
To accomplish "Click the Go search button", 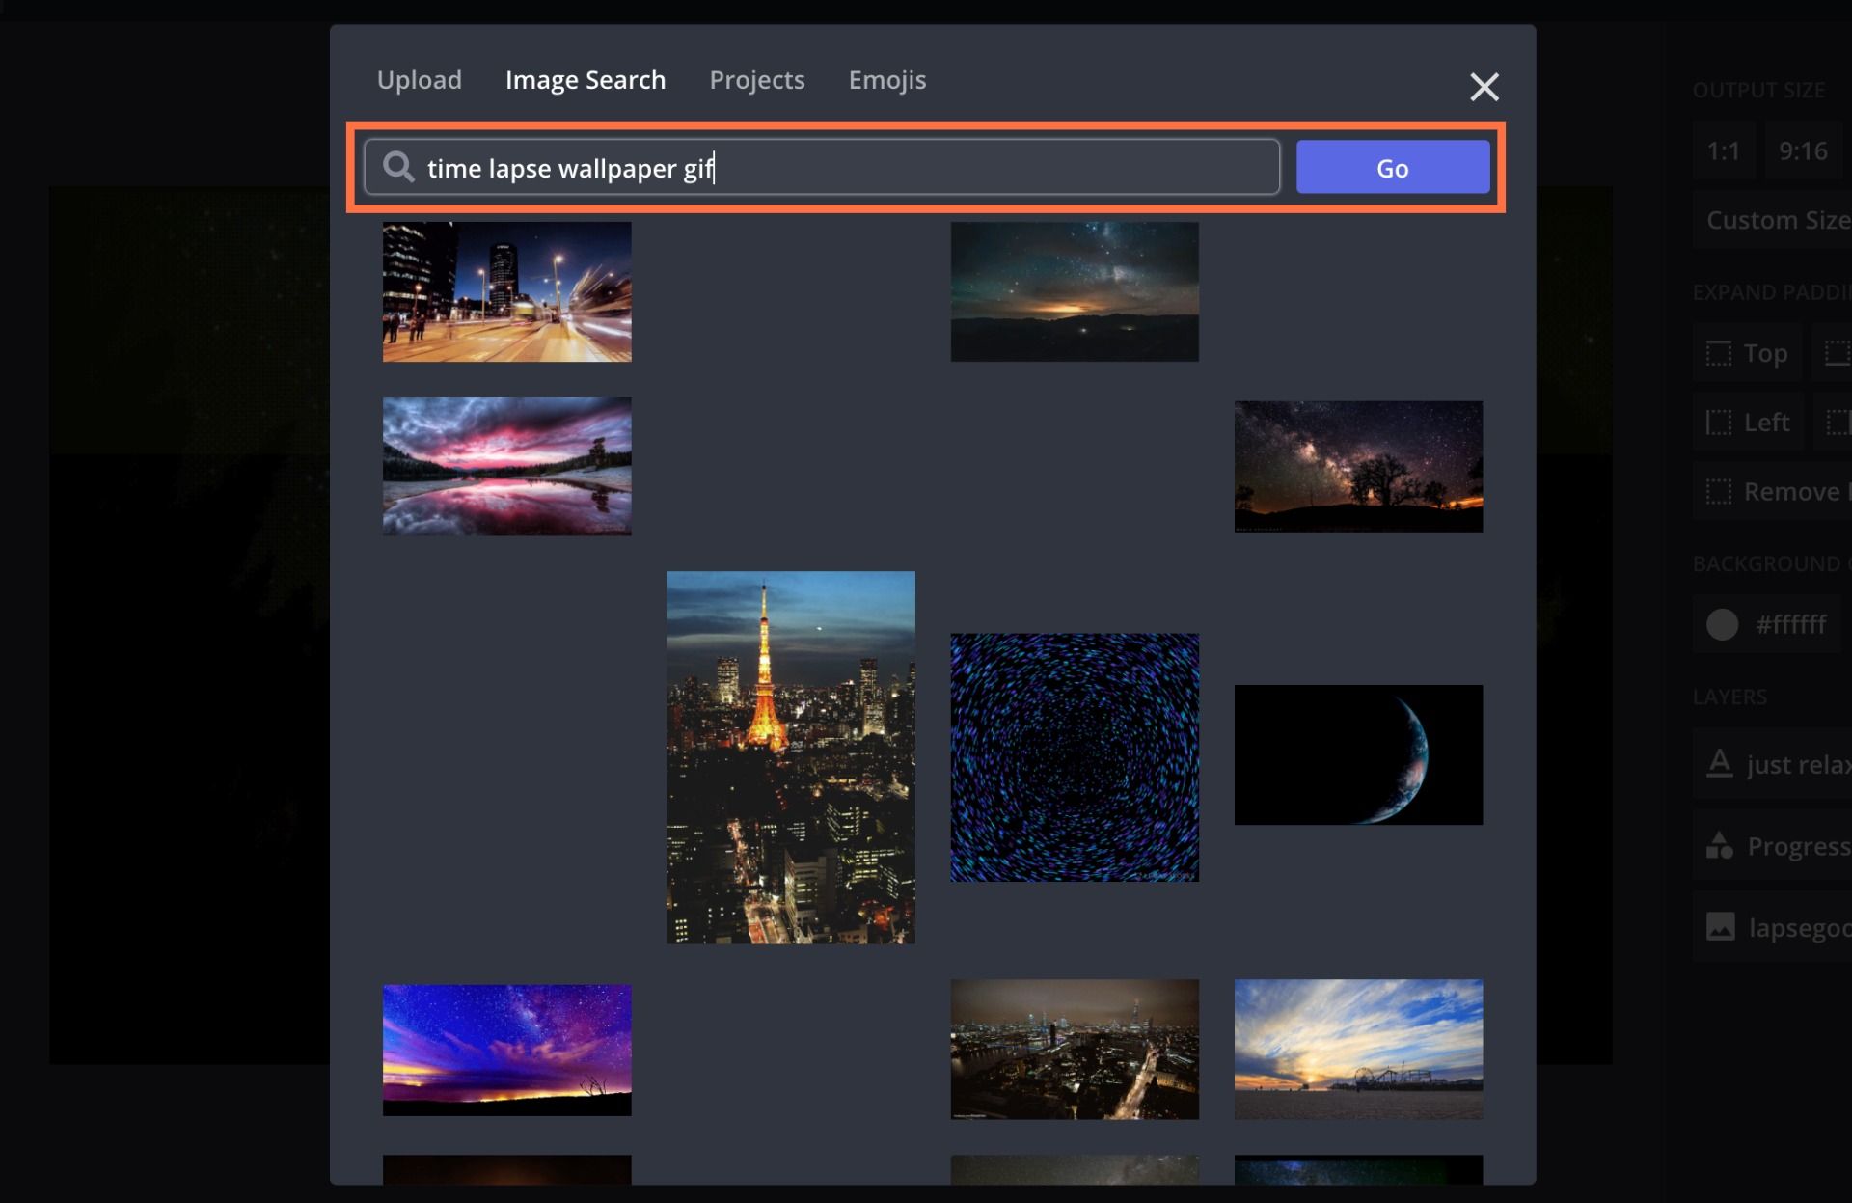I will [1393, 166].
